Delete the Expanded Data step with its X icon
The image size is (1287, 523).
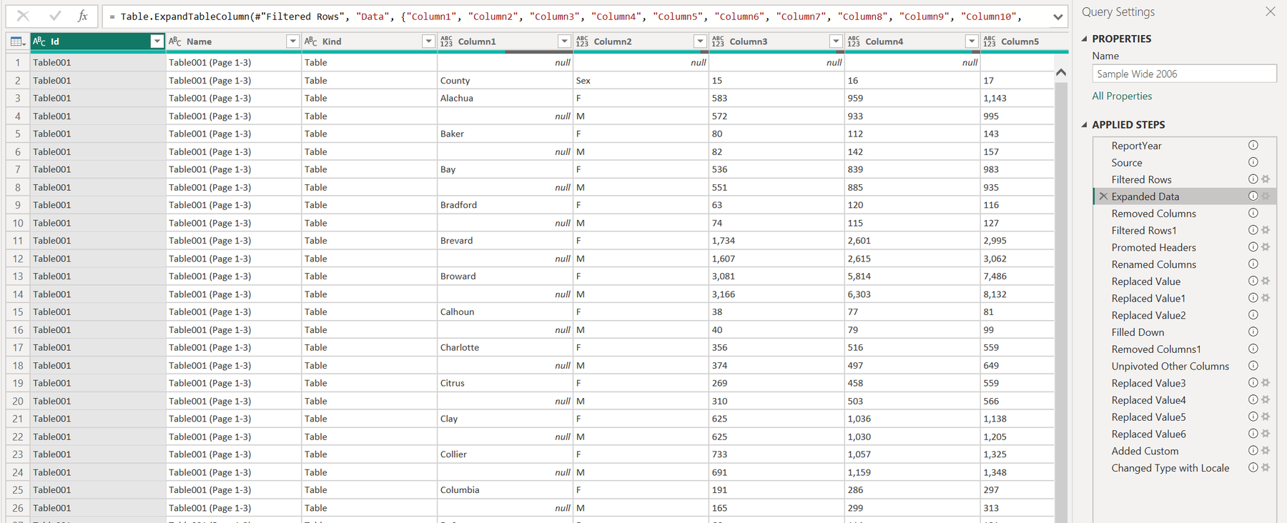pyautogui.click(x=1103, y=196)
